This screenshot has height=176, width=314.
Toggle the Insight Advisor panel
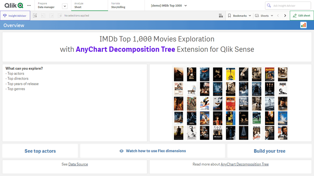click(15, 16)
